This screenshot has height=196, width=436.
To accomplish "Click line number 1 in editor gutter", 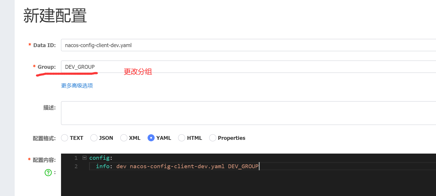I will [76, 158].
